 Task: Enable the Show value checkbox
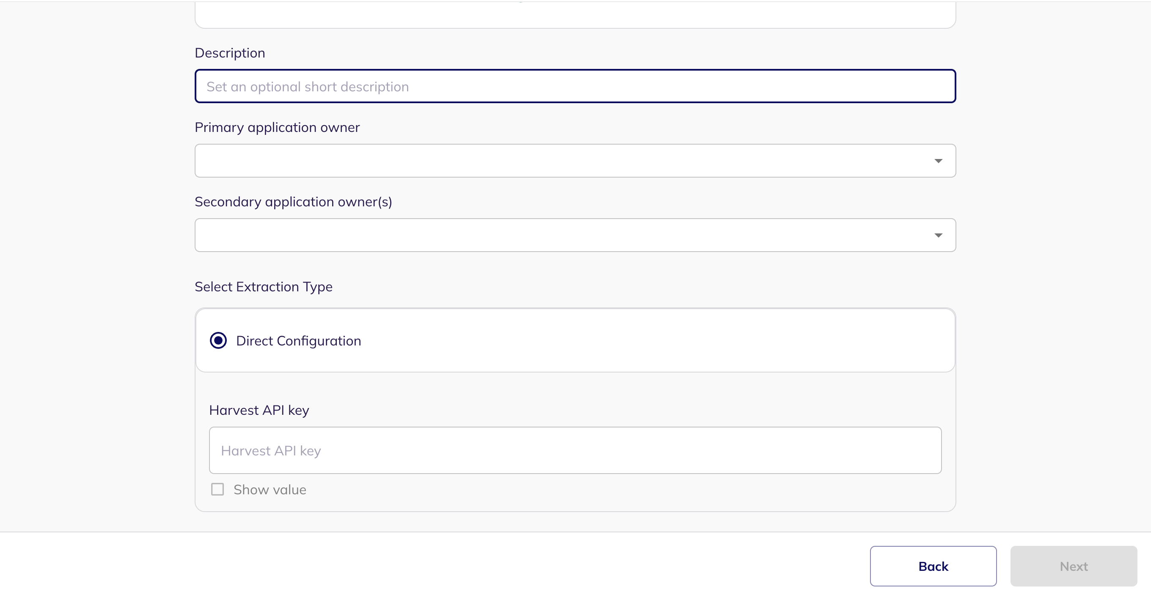[217, 490]
